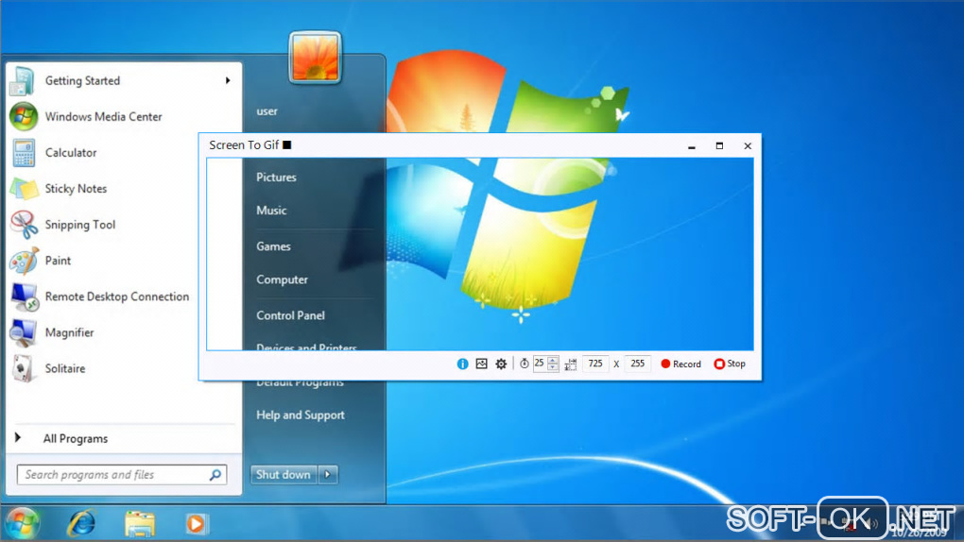Maximize the Screen To Gif window

coord(719,146)
